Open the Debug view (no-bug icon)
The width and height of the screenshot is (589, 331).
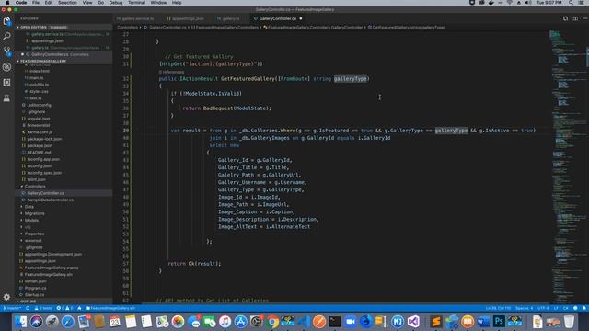(x=6, y=67)
